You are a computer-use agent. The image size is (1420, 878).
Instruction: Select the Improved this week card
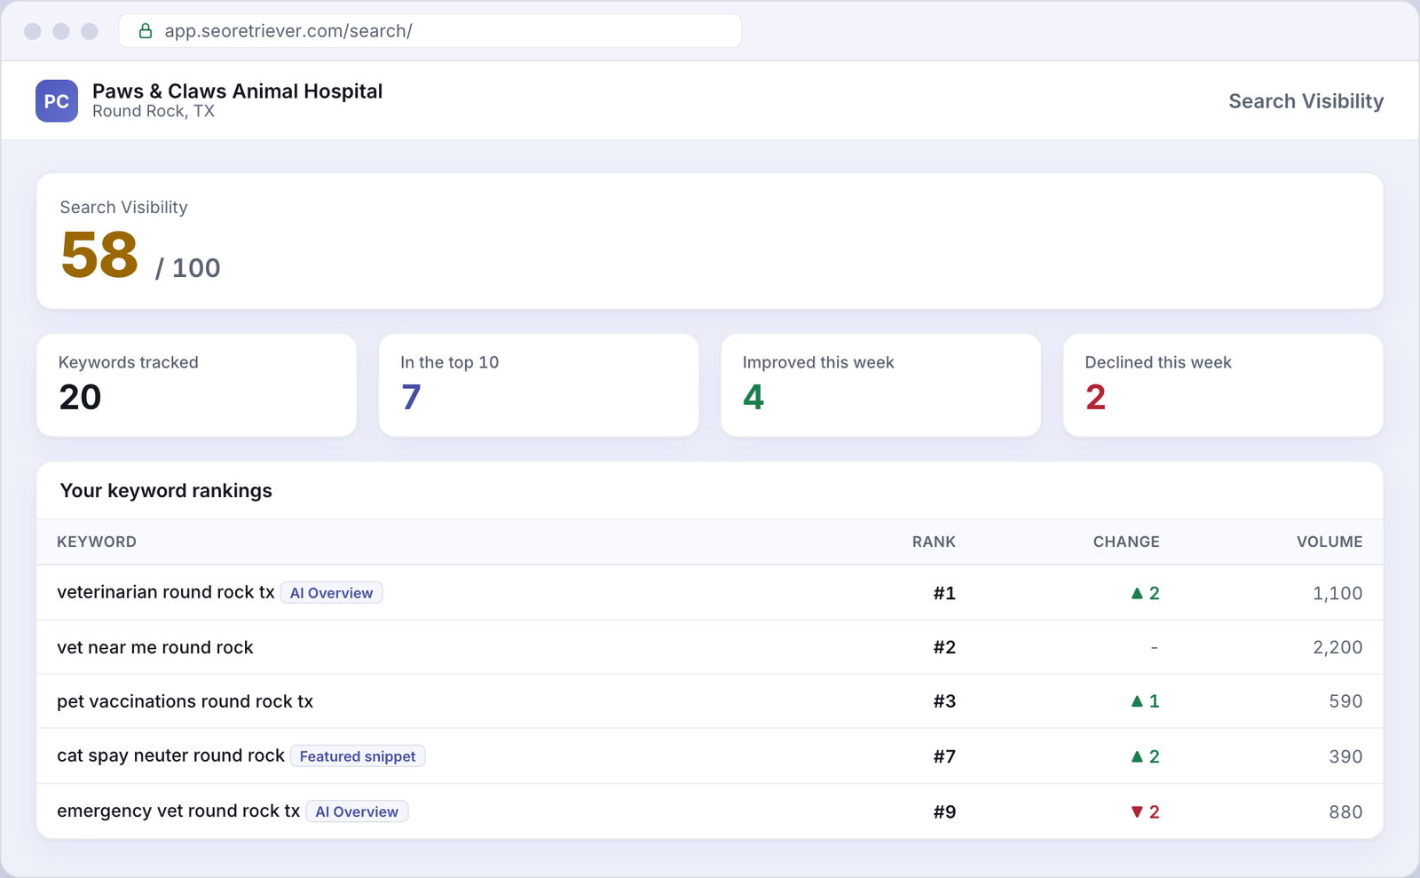tap(881, 385)
